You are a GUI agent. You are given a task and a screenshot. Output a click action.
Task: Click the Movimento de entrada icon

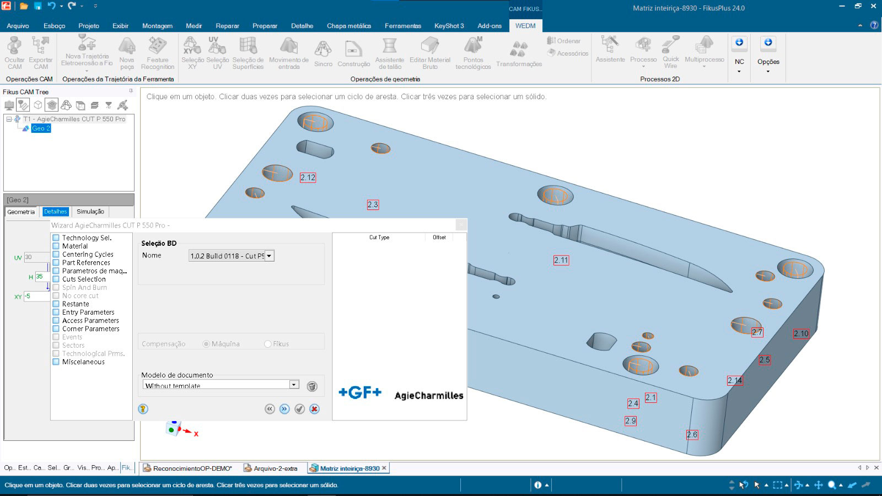coord(289,53)
